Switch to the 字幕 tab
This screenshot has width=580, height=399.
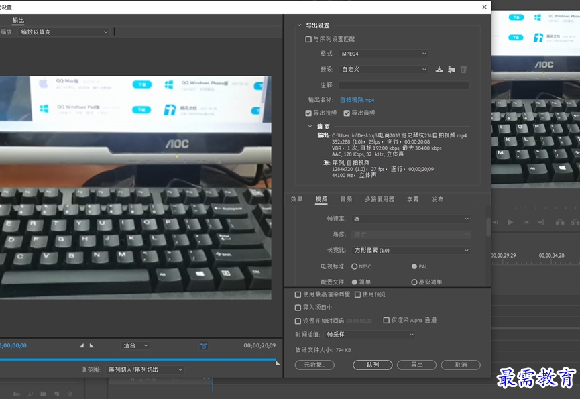click(413, 199)
